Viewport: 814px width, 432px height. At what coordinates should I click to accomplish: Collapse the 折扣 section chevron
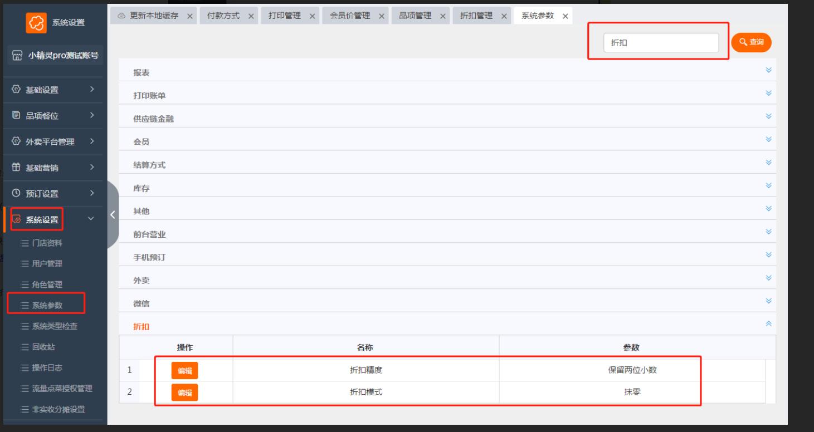click(x=769, y=324)
